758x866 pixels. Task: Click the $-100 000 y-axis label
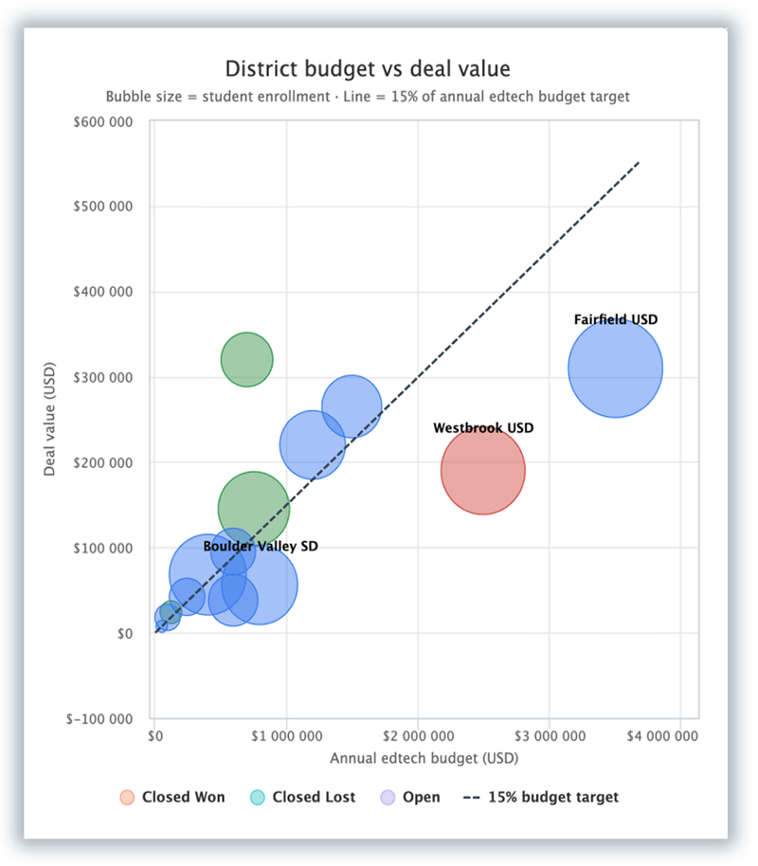[99, 719]
